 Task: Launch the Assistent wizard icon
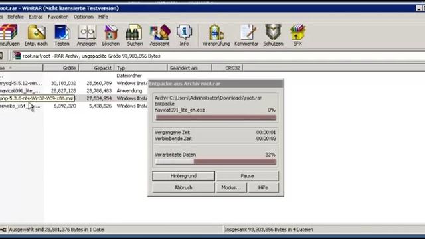pyautogui.click(x=159, y=33)
